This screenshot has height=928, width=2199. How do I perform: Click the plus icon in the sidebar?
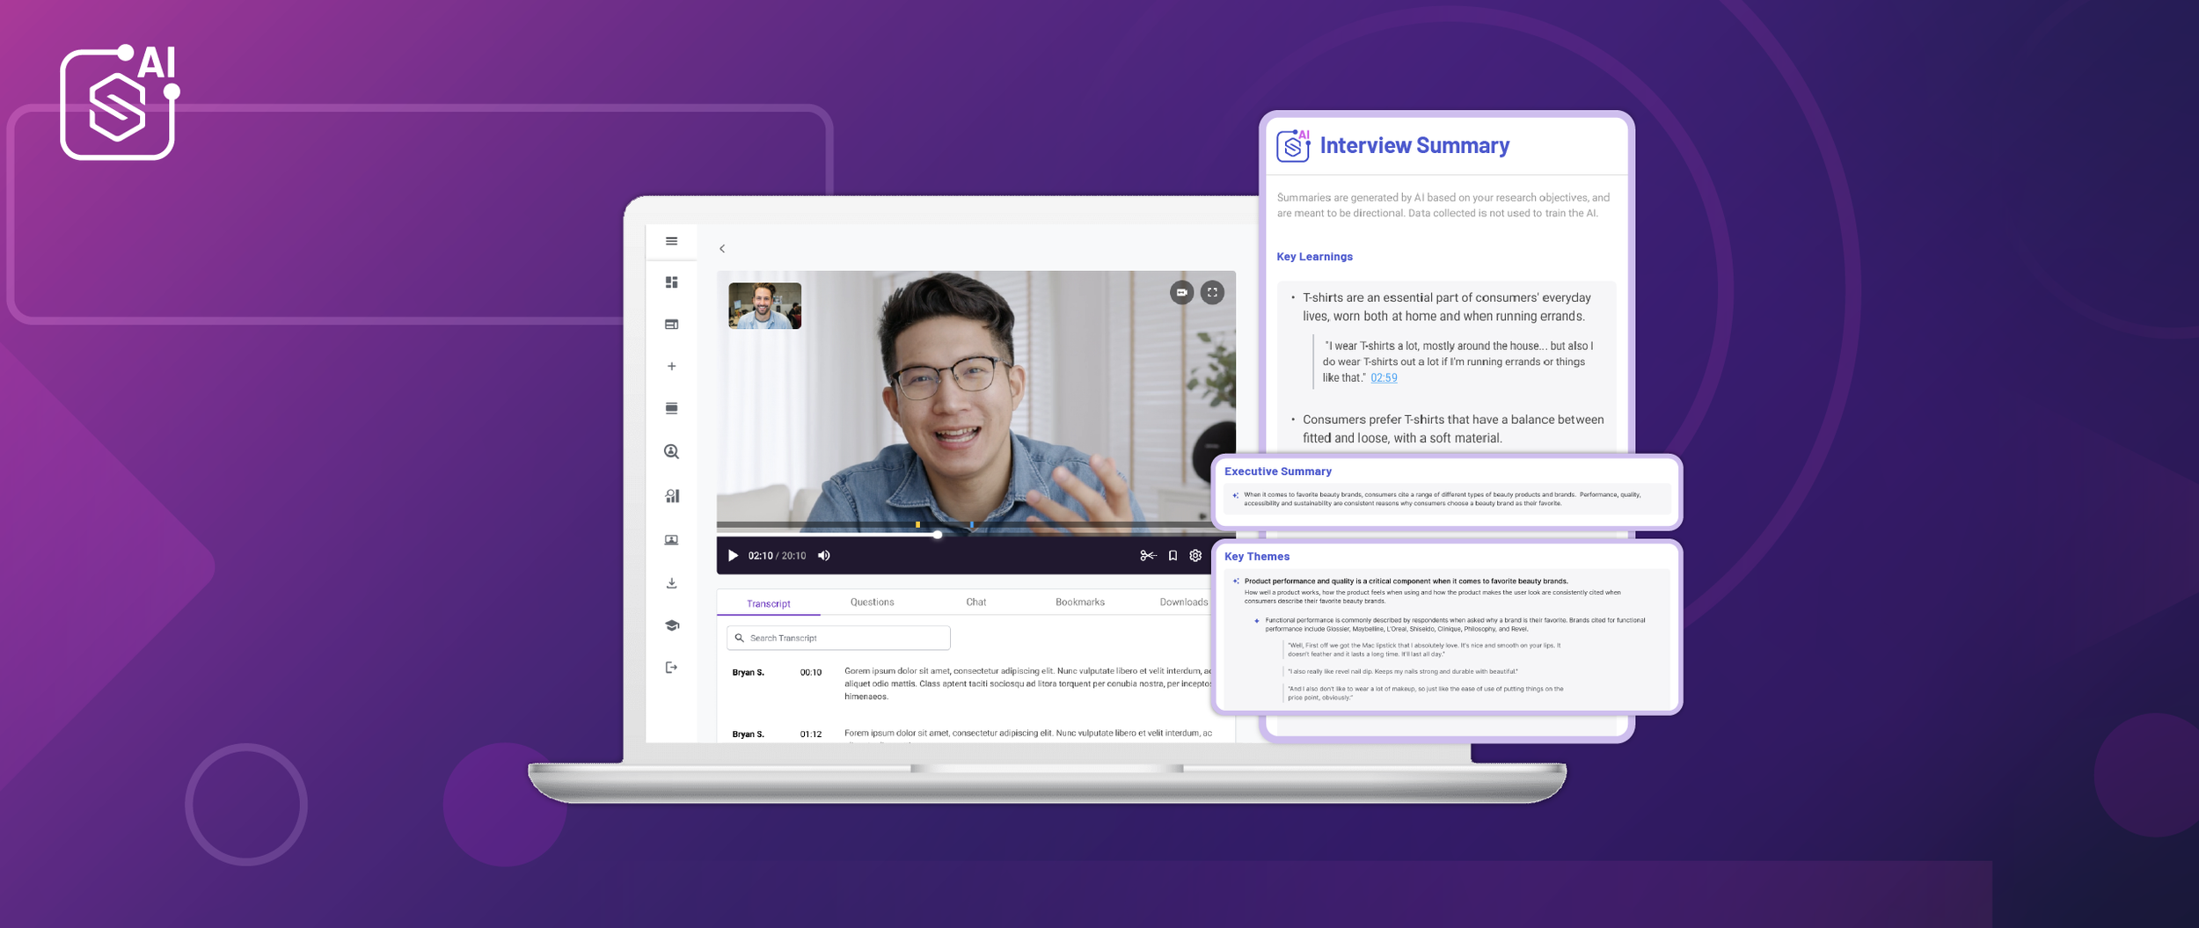[671, 366]
